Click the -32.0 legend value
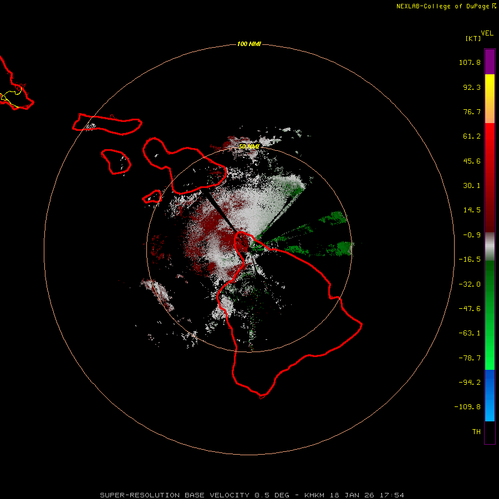Screen dimensions: 499x499 pos(470,284)
